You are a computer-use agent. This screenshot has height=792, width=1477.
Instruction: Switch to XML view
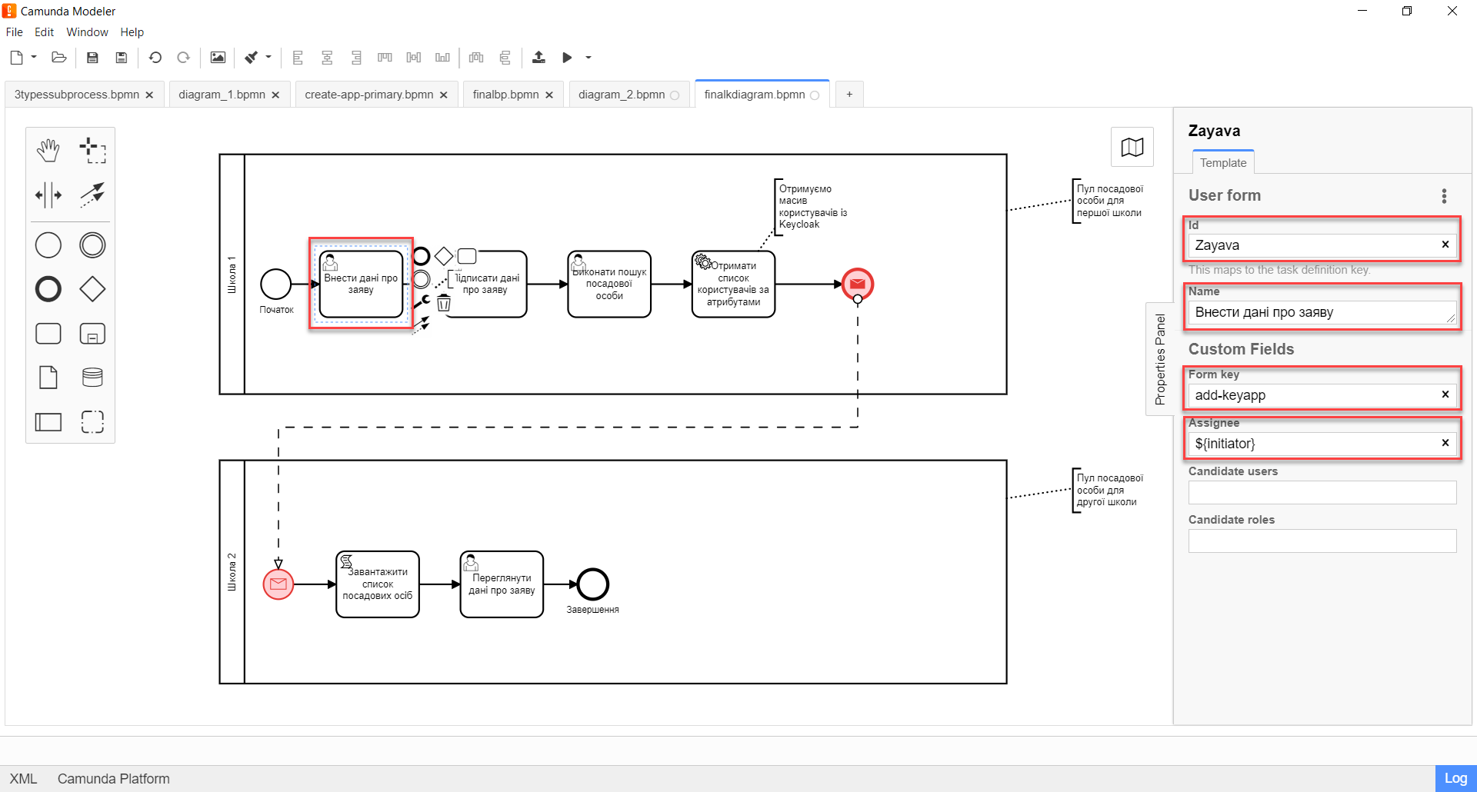pyautogui.click(x=23, y=779)
